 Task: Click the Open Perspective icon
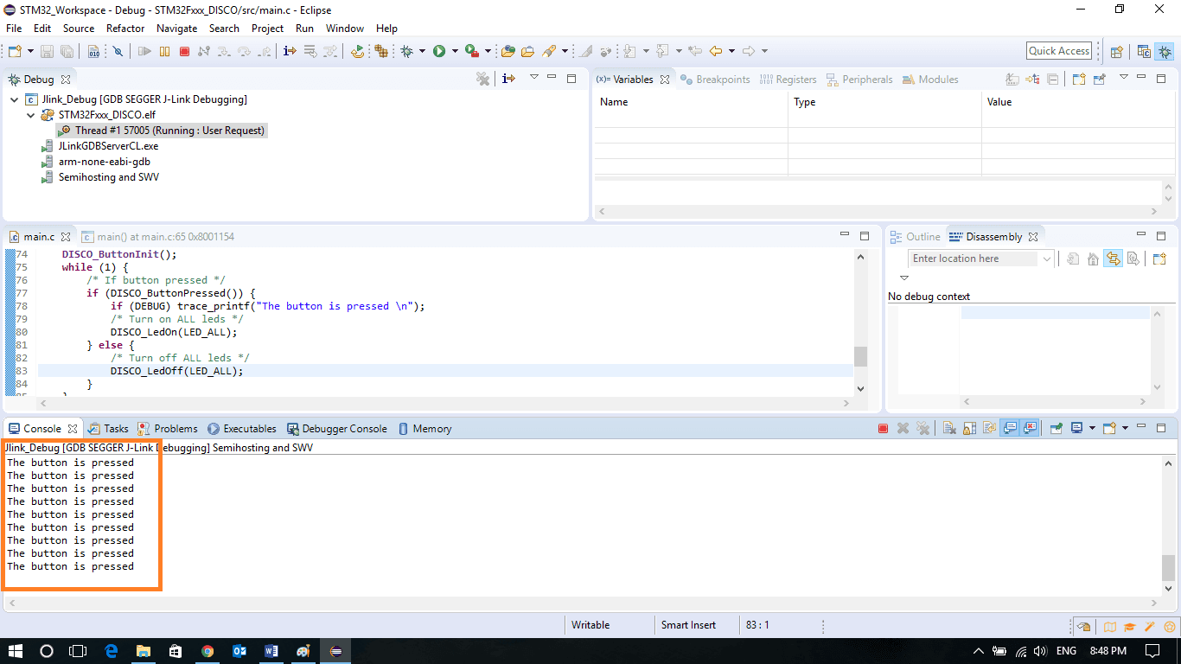1117,51
